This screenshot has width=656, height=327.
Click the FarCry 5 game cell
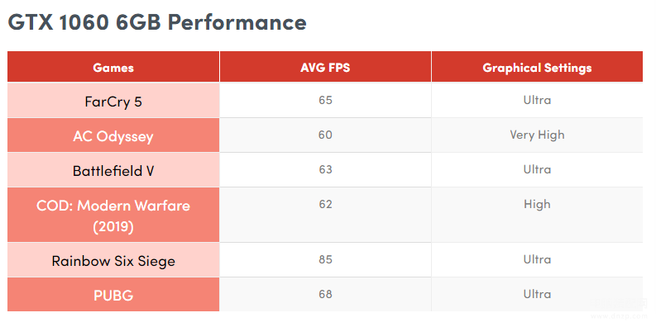click(113, 101)
